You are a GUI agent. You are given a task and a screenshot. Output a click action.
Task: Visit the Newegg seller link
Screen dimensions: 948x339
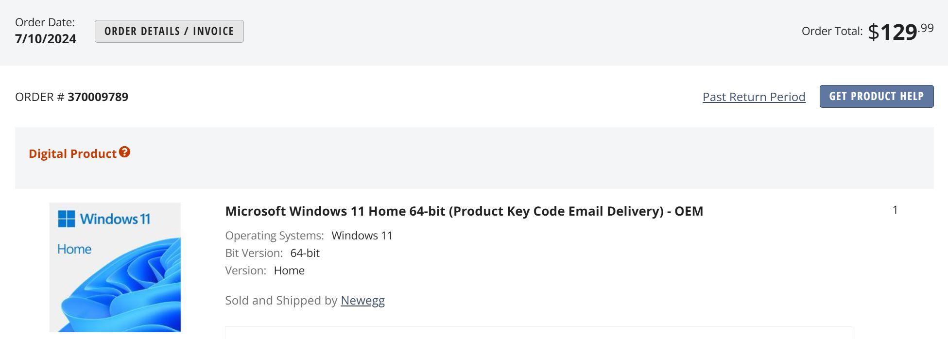(x=362, y=300)
